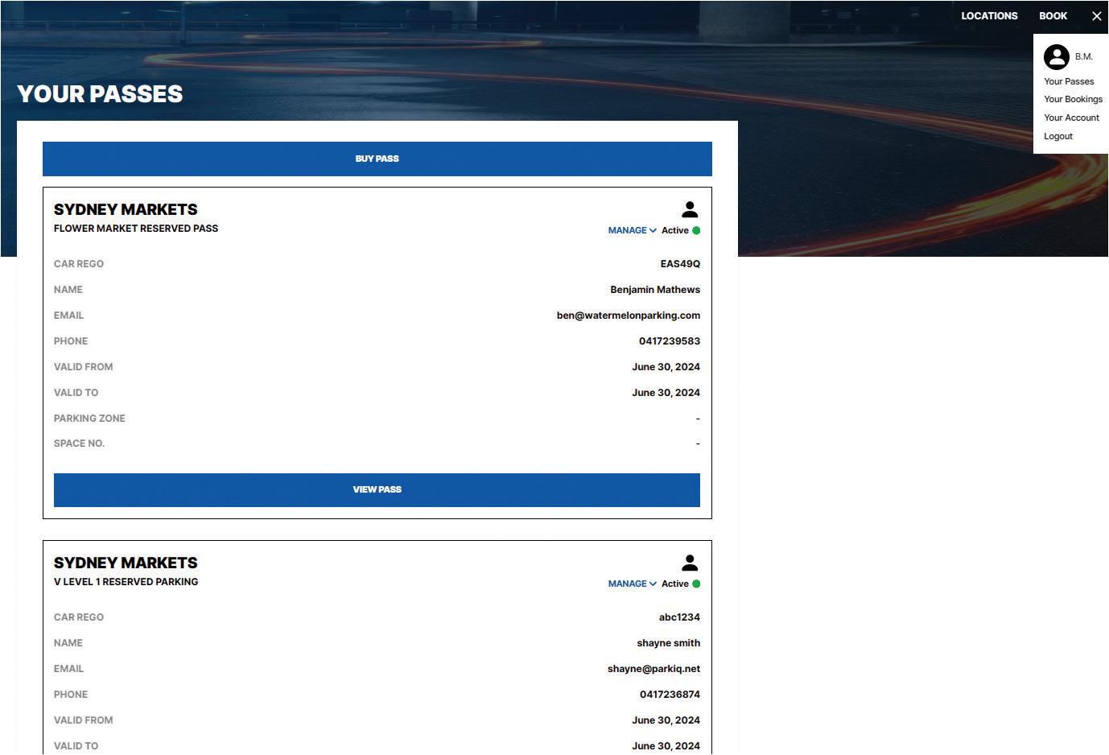
Task: Select Your Bookings in the user menu
Action: click(1073, 100)
